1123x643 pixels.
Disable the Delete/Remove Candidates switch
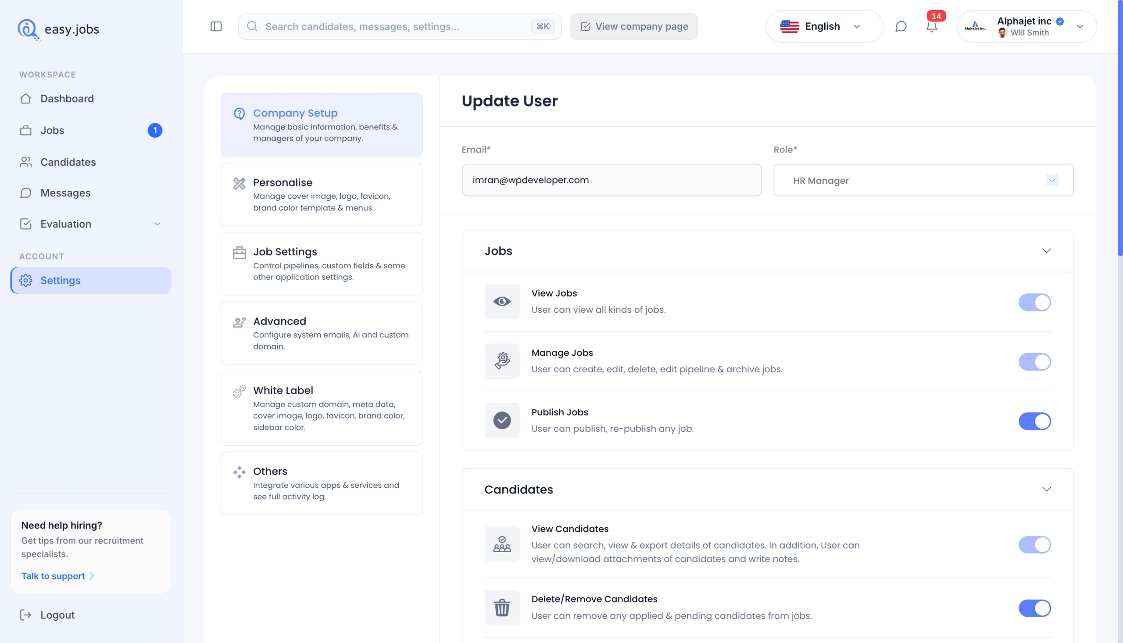point(1035,608)
